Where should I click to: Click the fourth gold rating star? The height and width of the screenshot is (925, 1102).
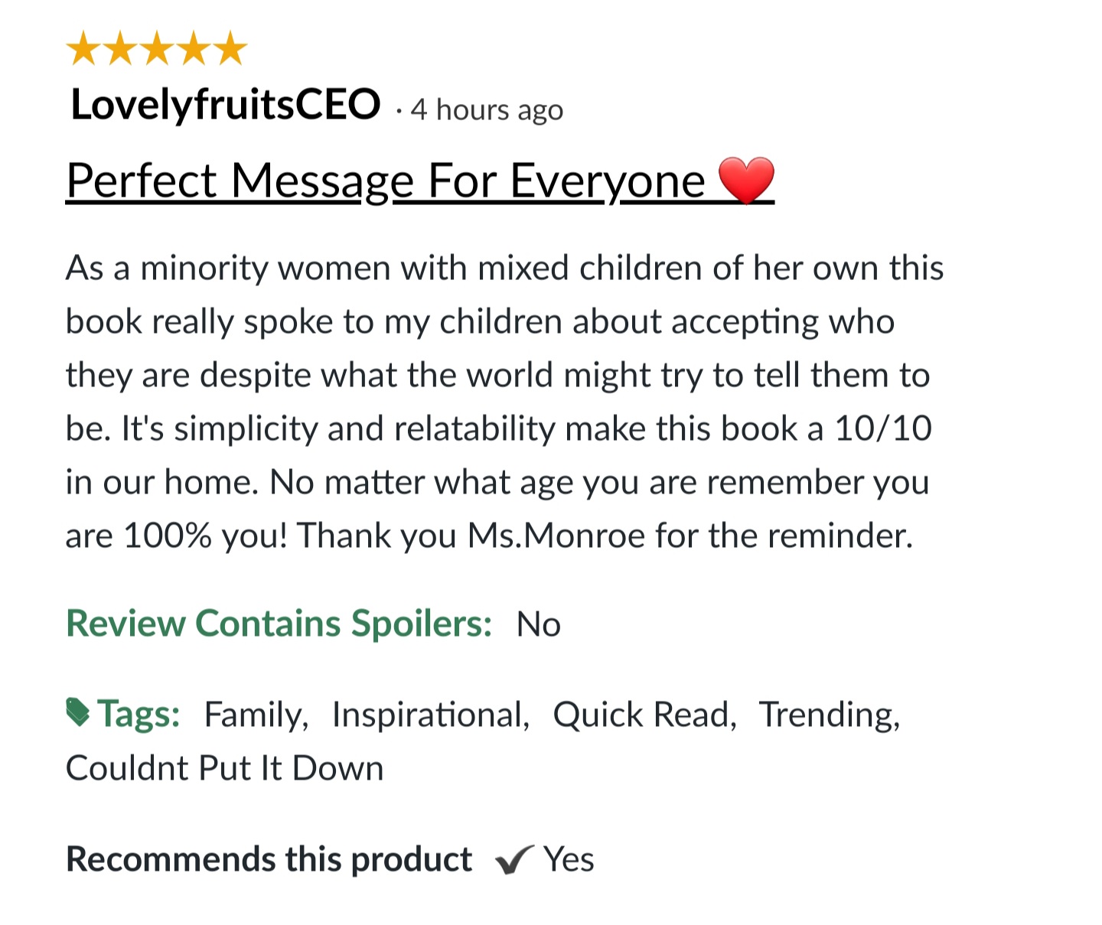(194, 50)
